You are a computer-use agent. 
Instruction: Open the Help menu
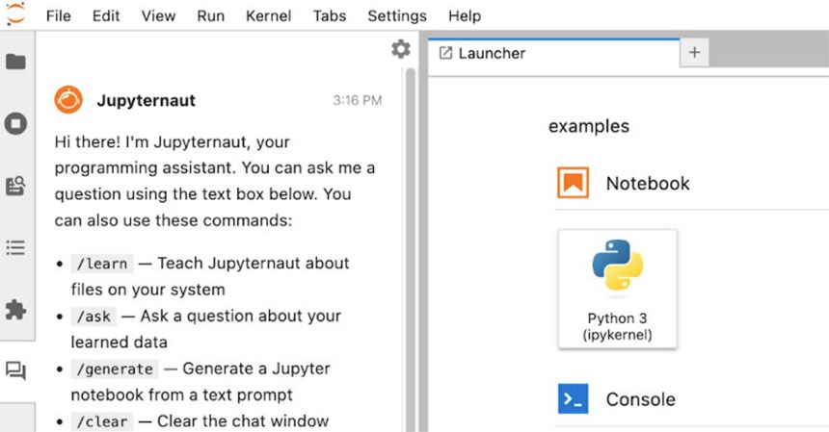pyautogui.click(x=464, y=16)
